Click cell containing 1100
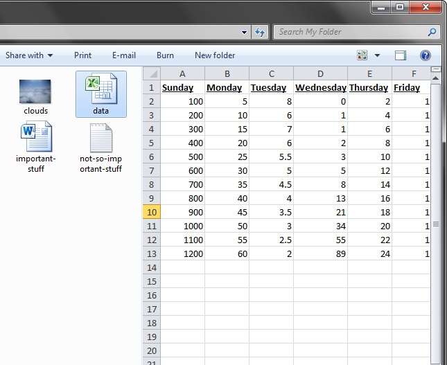Viewport: 447px width, 365px height. (x=182, y=240)
